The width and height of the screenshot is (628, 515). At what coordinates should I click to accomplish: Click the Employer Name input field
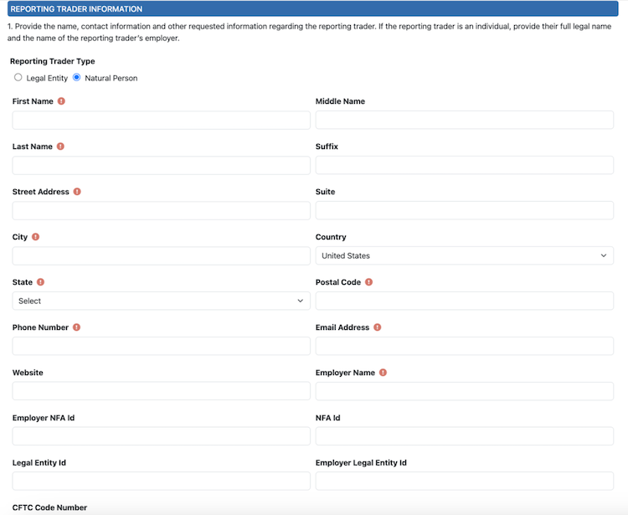pos(465,391)
